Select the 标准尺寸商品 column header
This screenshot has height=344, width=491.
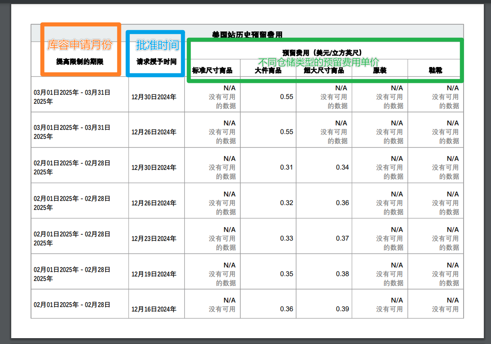212,71
